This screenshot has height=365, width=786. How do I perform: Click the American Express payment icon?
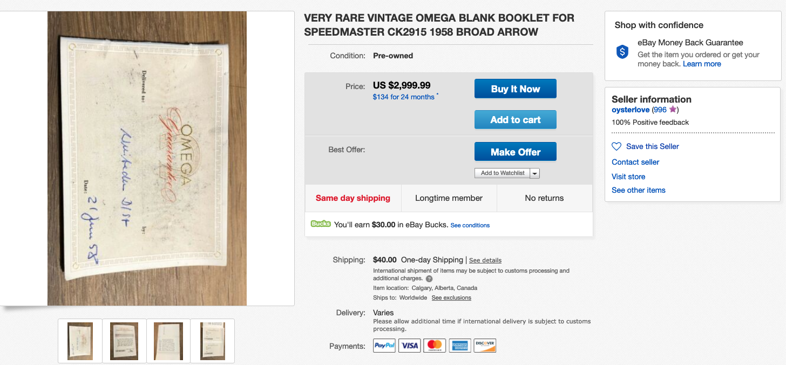point(460,346)
